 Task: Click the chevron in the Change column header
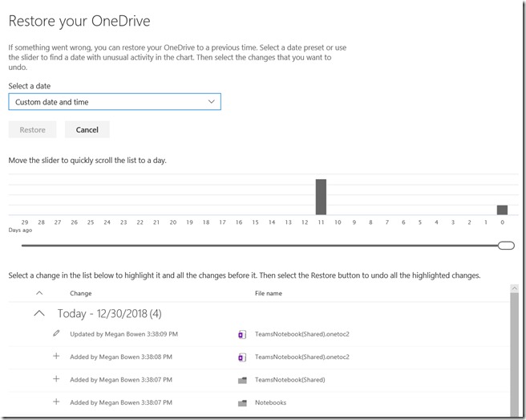click(x=39, y=293)
